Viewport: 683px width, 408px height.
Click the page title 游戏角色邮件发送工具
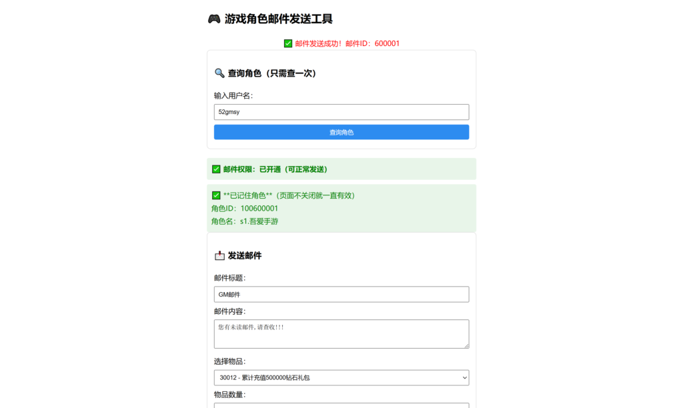coord(278,19)
